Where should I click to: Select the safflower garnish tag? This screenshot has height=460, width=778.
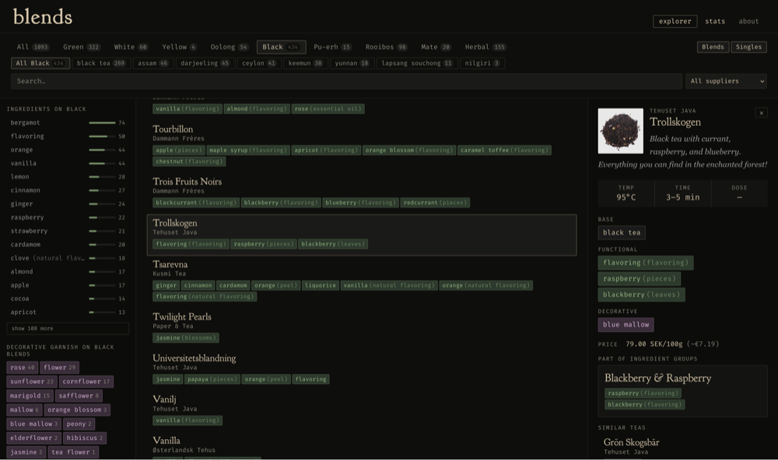(x=79, y=396)
